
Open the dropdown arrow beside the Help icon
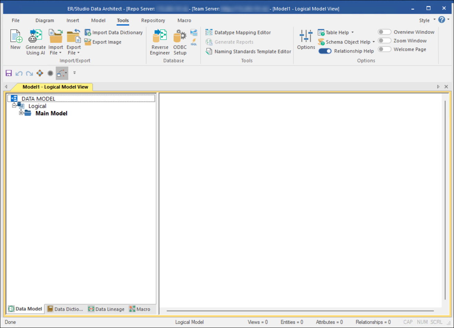[x=448, y=20]
